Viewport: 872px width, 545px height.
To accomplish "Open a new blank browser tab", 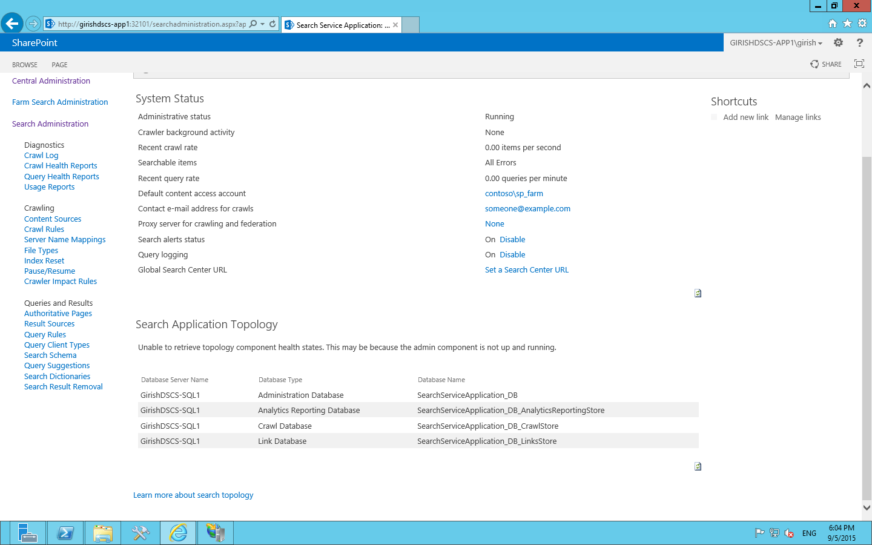I will 411,25.
